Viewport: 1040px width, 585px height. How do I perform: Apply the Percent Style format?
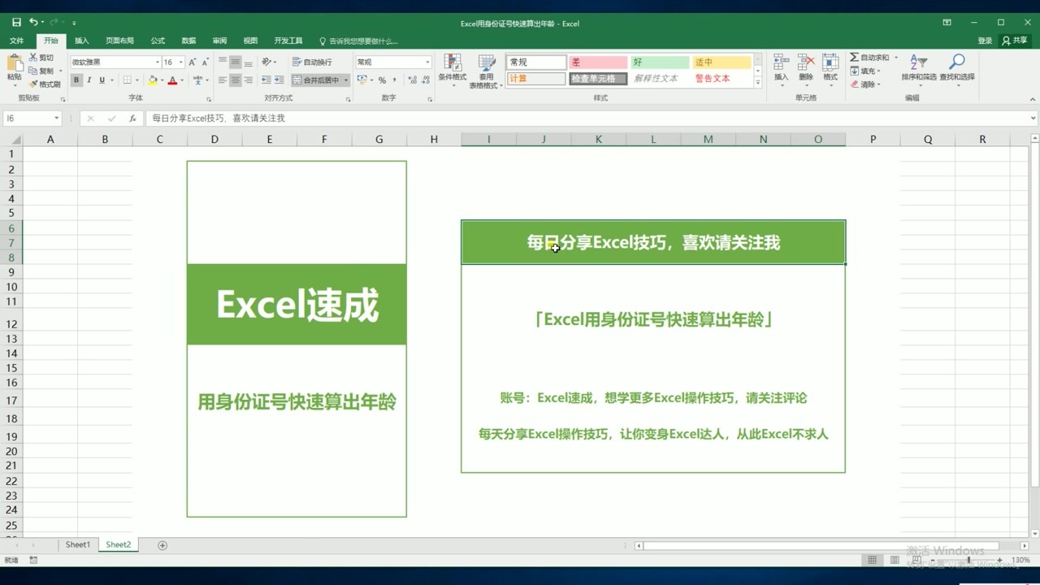[382, 80]
